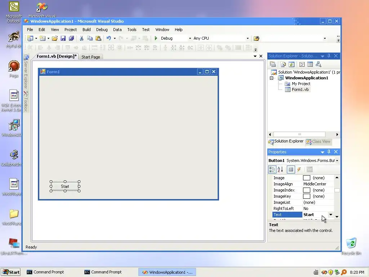Open the Button1 object selector dropdown
This screenshot has height=277, width=369.
tap(337, 161)
